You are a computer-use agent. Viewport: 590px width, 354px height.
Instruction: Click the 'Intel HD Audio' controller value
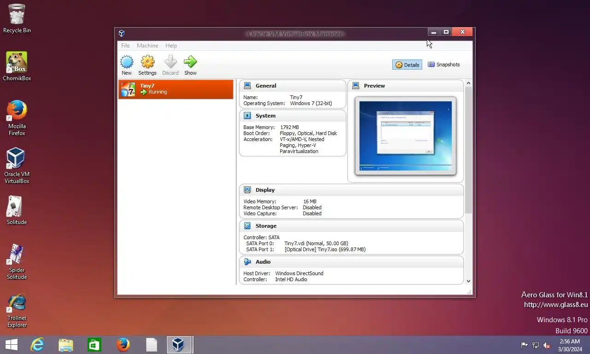(291, 279)
